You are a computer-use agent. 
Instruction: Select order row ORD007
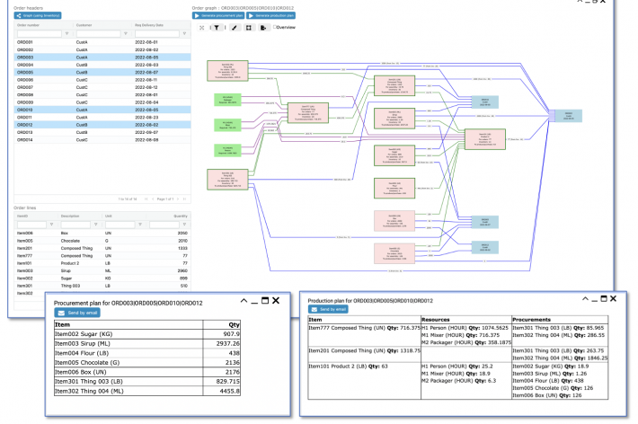[25, 87]
